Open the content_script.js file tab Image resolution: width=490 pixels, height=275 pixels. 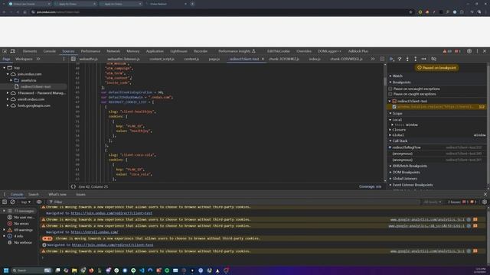point(162,59)
